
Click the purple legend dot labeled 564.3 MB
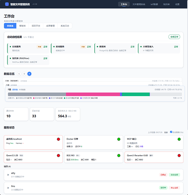(x=81, y=98)
